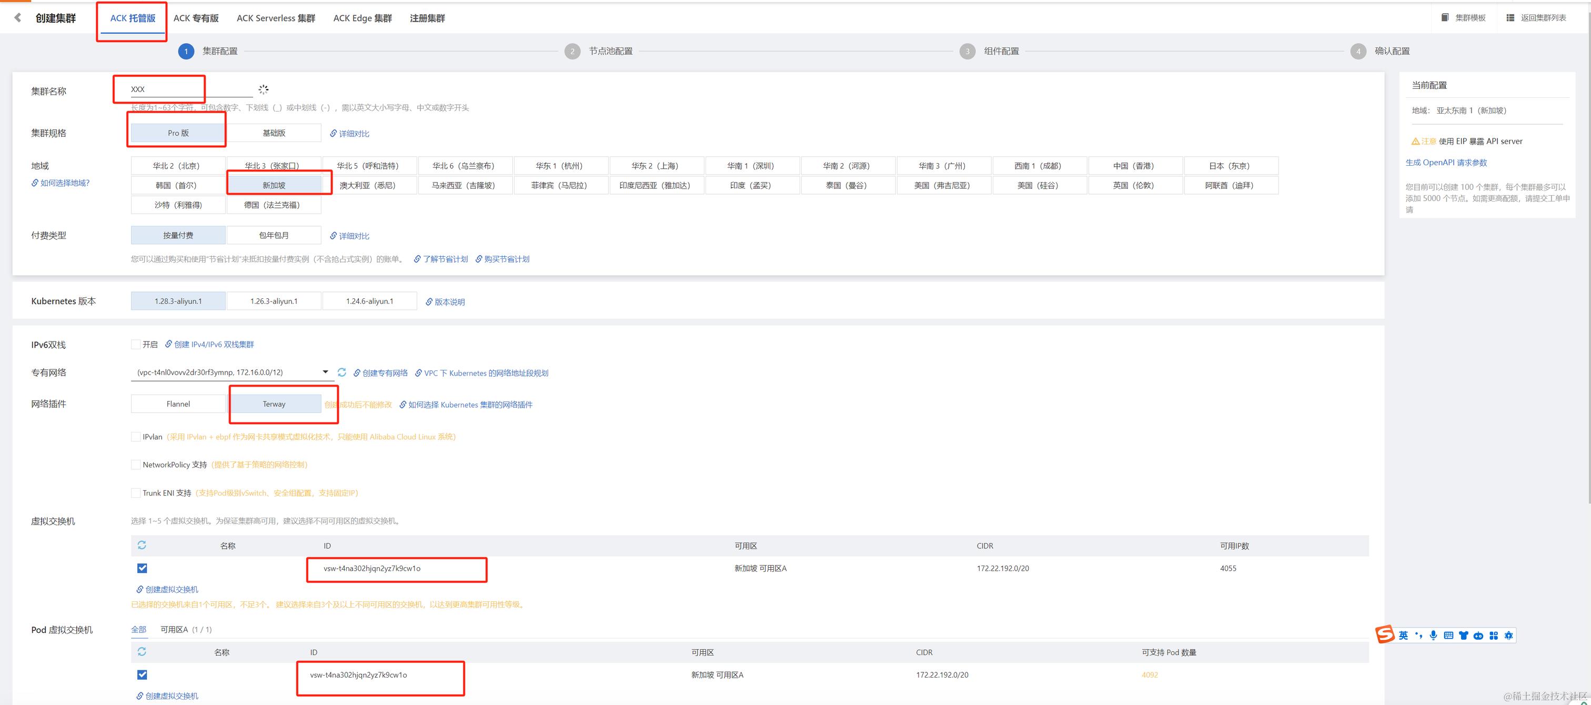Select 可用区A tab under Pod 虚拟交换机
Image resolution: width=1591 pixels, height=705 pixels.
tap(174, 630)
